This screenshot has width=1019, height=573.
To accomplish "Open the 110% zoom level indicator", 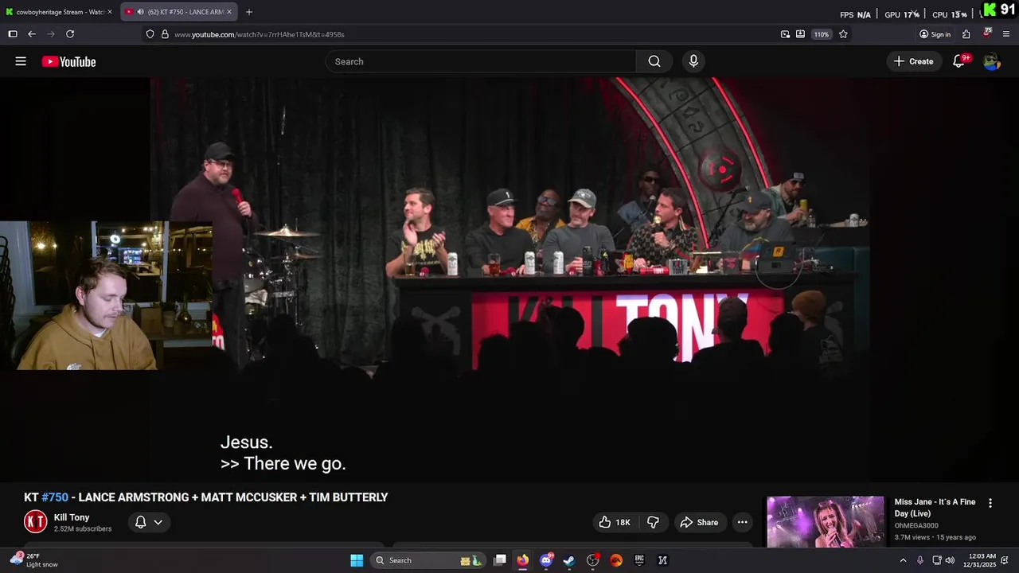I will click(x=822, y=34).
